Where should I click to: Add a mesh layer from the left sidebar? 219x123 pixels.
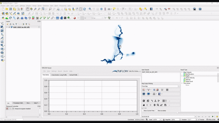pyautogui.click(x=2, y=31)
